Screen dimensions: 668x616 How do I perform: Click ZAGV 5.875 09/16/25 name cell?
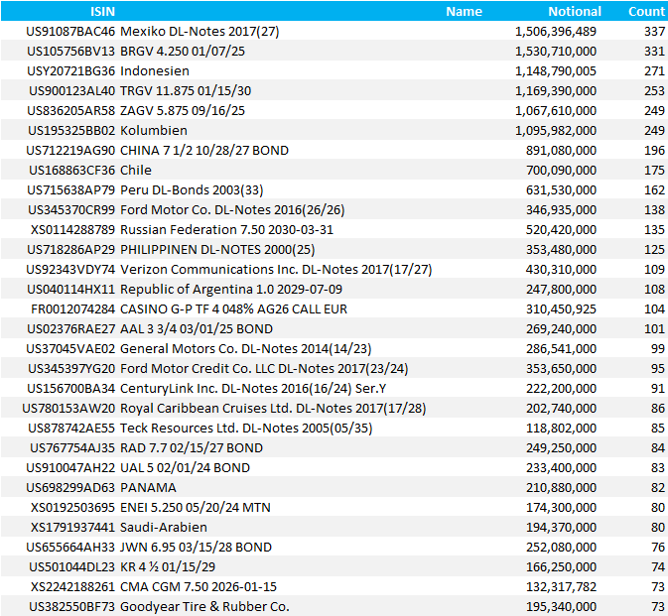click(183, 111)
